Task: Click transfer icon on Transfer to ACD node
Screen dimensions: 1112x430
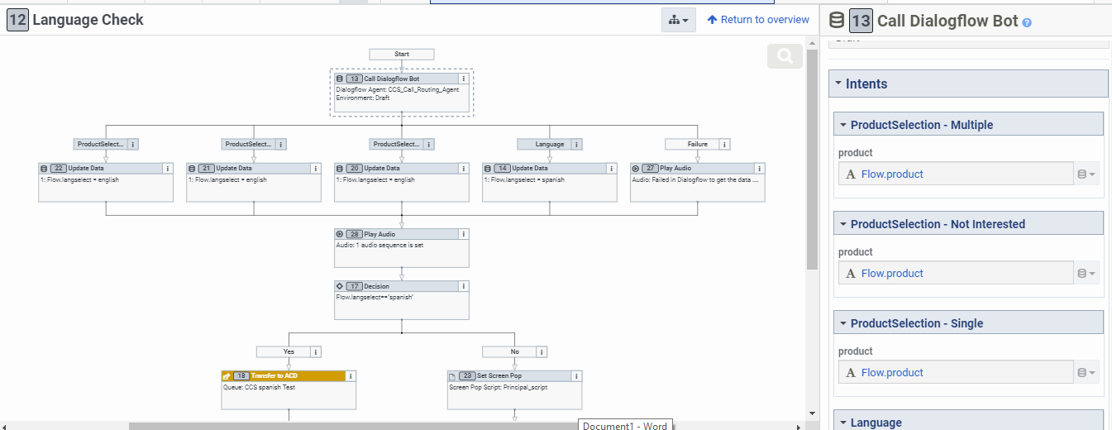Action: tap(227, 375)
